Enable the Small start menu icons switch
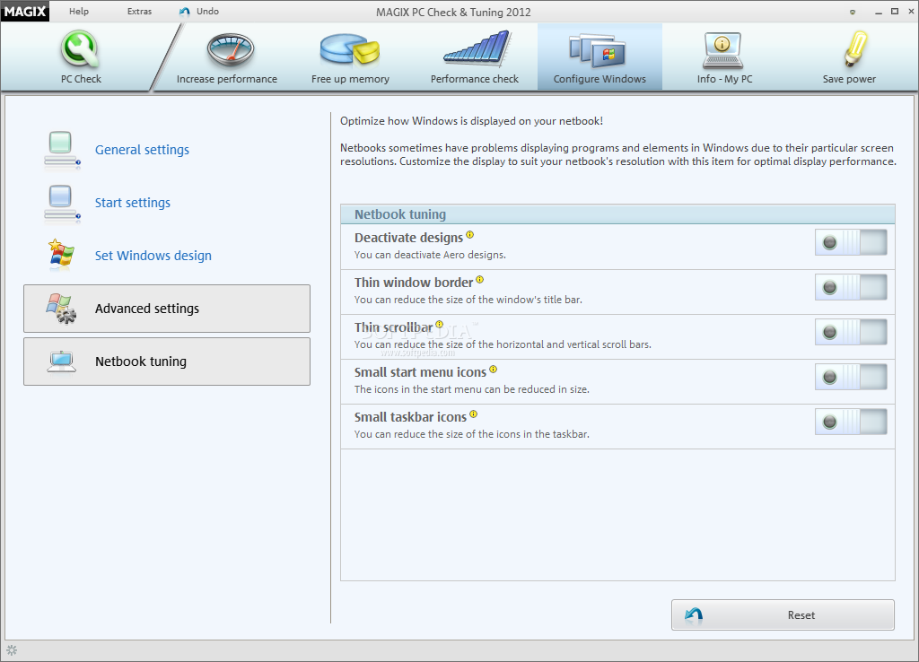This screenshot has height=662, width=919. [851, 378]
